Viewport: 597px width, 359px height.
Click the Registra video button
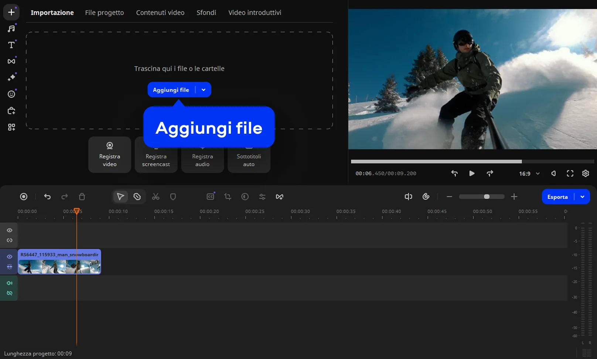[x=110, y=155]
